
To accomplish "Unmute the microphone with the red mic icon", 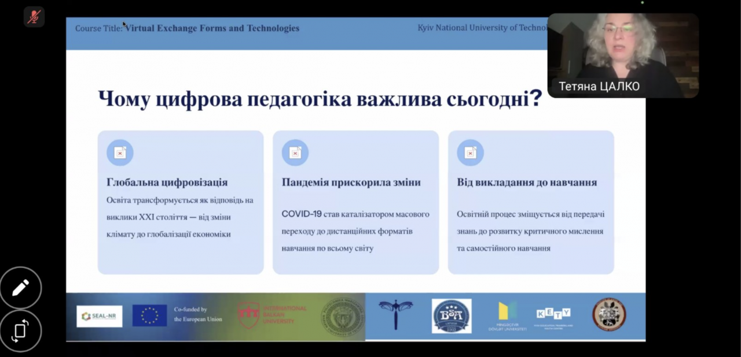I will coord(34,17).
